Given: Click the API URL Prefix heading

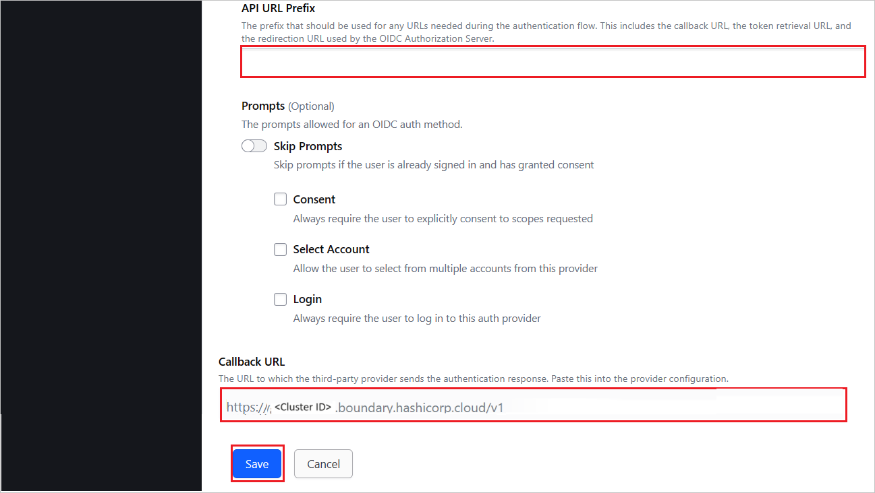Looking at the screenshot, I should [x=279, y=7].
